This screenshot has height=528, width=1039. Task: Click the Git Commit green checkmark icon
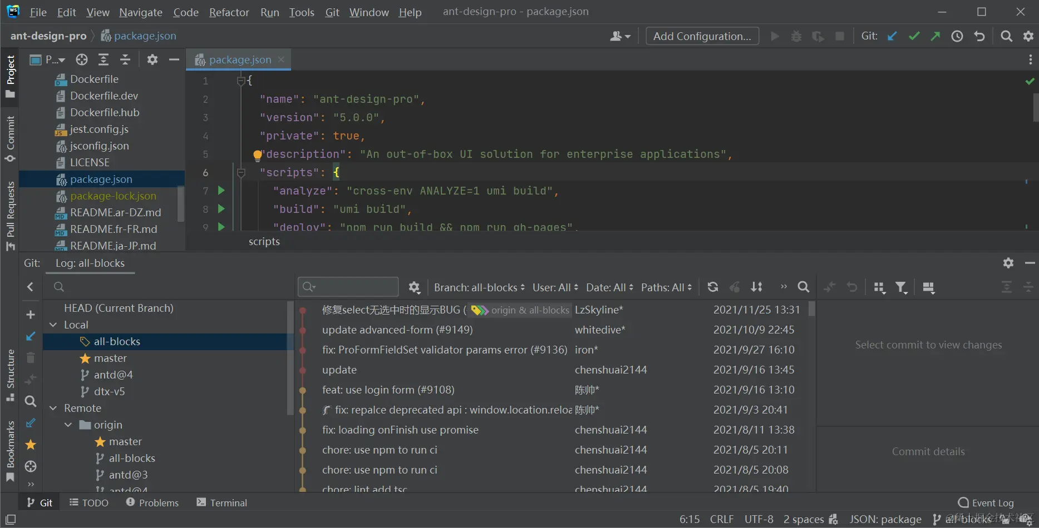click(914, 36)
